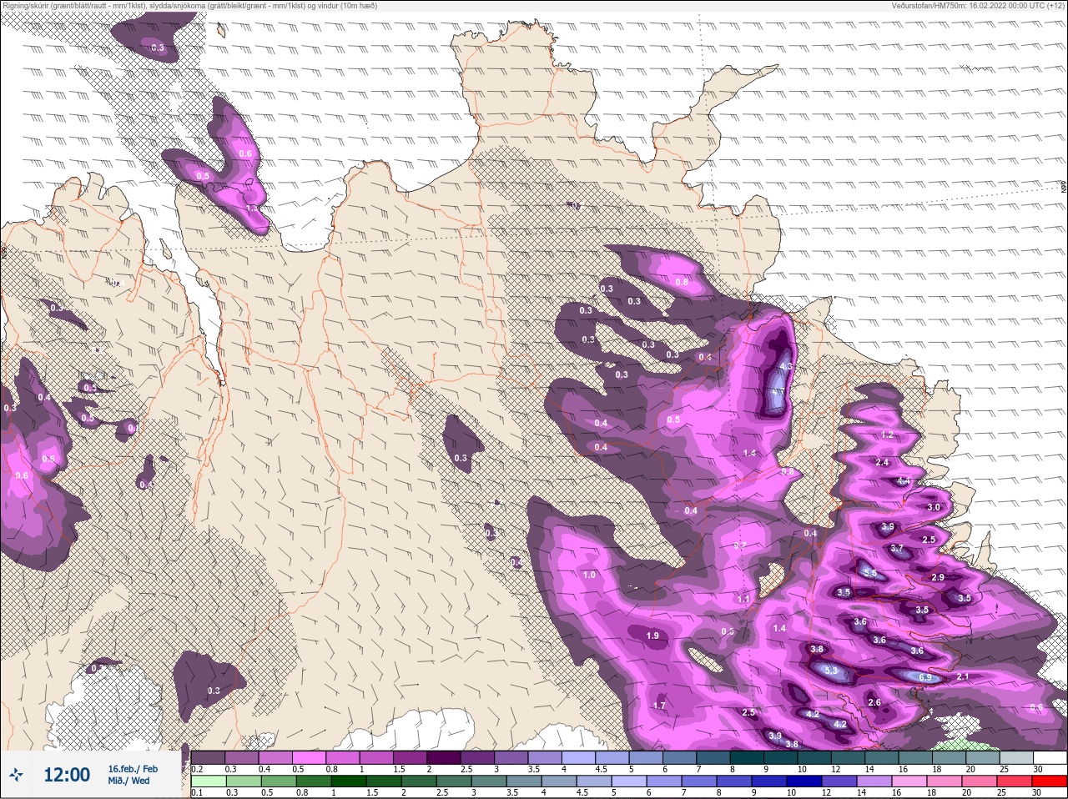Viewport: 1068px width, 799px height.
Task: Click the Veðurstofan/HM750m model run label
Action: 978,6
